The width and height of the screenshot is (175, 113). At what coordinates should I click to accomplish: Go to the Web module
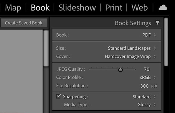140,8
